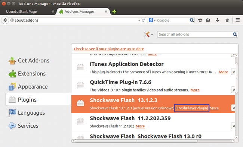Open activation dropdown for Shockwave Flash 13.1.2.3
Viewport: 243px width, 147px height.
point(233,108)
